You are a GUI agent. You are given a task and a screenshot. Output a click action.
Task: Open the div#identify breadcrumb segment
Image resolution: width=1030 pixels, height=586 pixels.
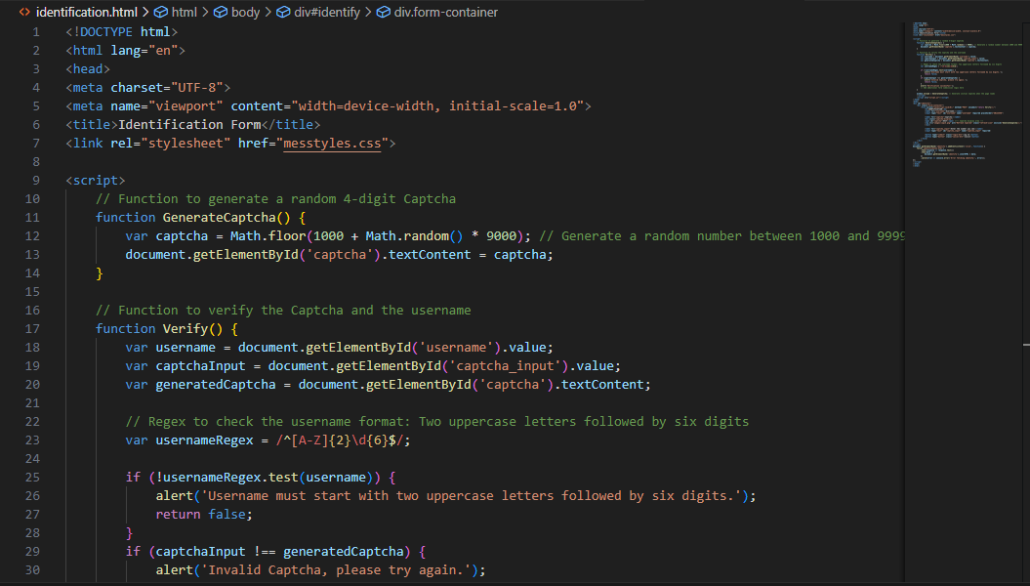pyautogui.click(x=327, y=12)
